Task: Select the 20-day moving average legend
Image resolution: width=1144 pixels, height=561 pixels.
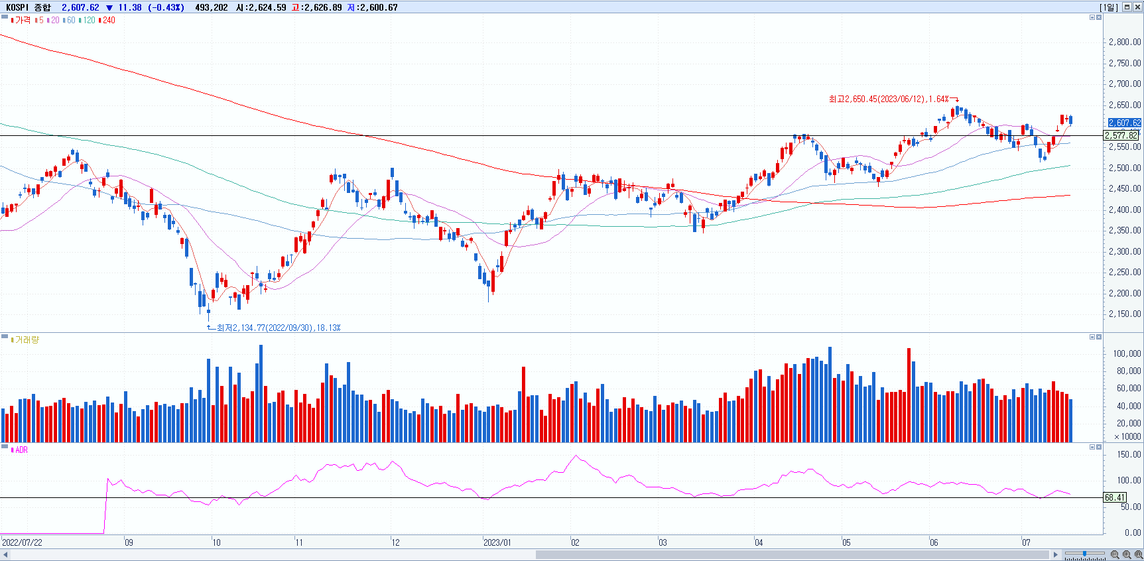Action: [54, 21]
